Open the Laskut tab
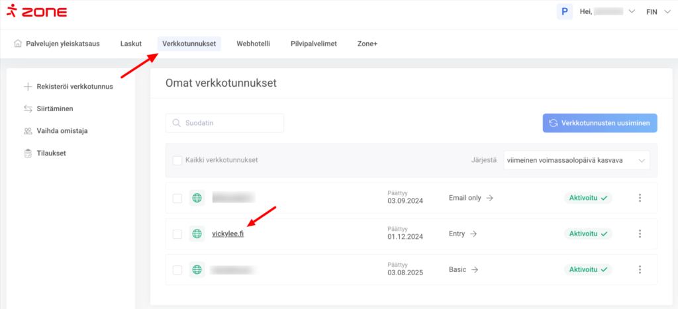 130,44
